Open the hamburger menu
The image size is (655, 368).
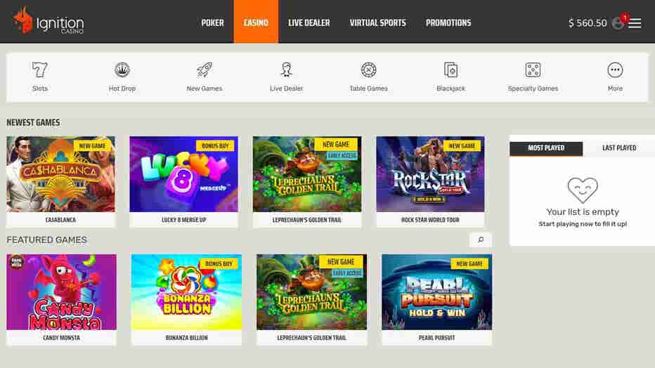635,23
